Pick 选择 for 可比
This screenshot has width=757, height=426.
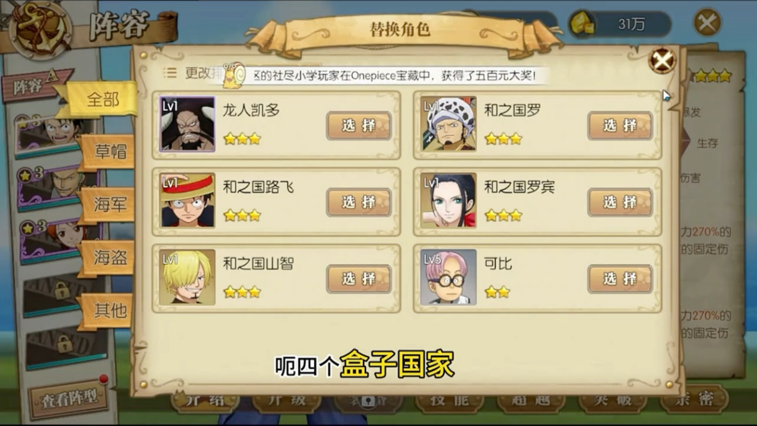620,279
